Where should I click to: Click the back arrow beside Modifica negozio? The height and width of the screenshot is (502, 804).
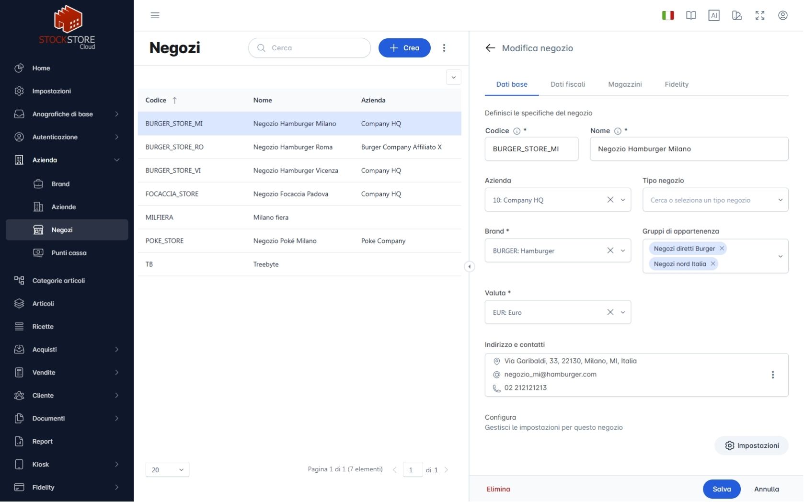tap(490, 48)
